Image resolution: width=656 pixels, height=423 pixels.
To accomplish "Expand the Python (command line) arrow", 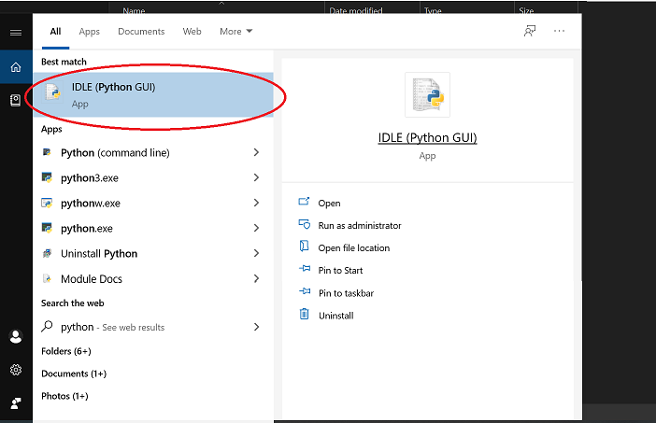I will (256, 152).
